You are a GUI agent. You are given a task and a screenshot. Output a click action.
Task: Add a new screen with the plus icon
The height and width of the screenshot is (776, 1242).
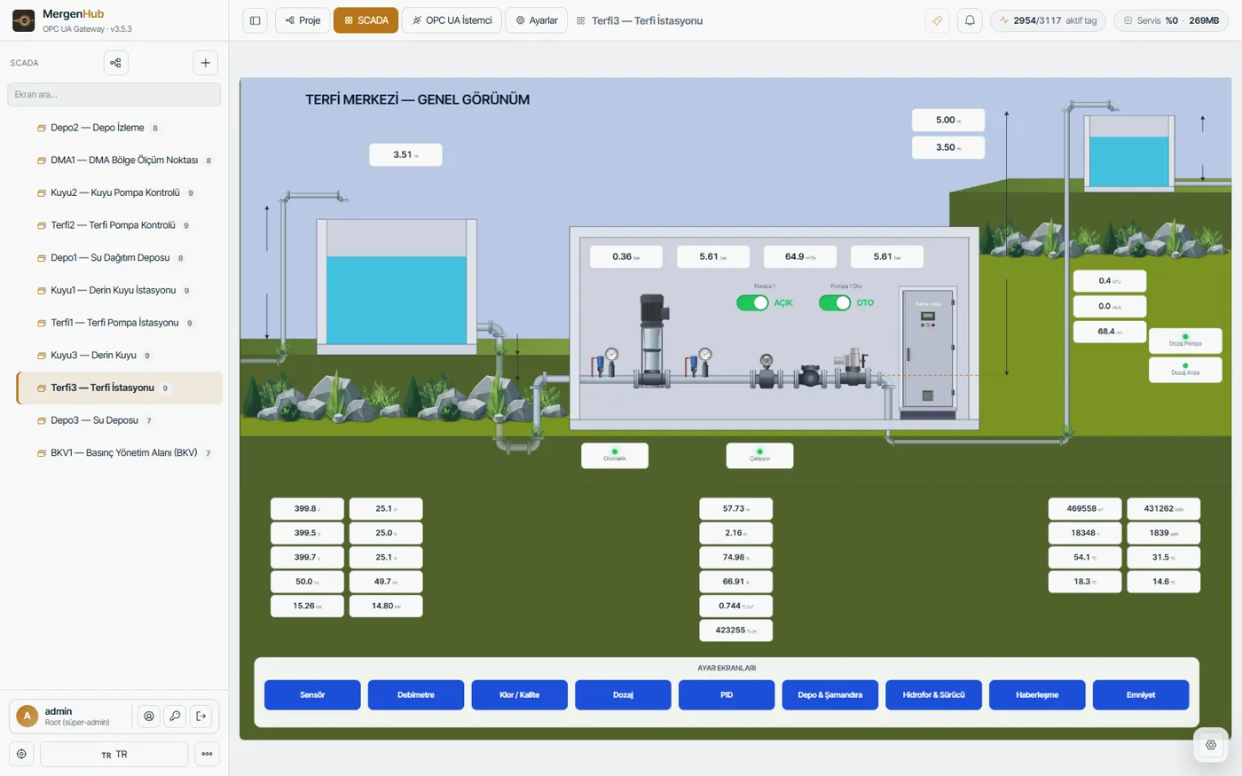tap(205, 63)
